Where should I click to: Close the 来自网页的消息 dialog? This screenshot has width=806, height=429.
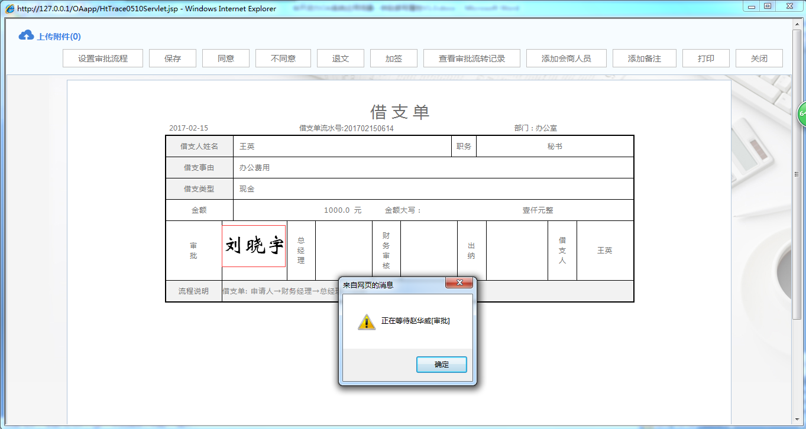coord(459,283)
